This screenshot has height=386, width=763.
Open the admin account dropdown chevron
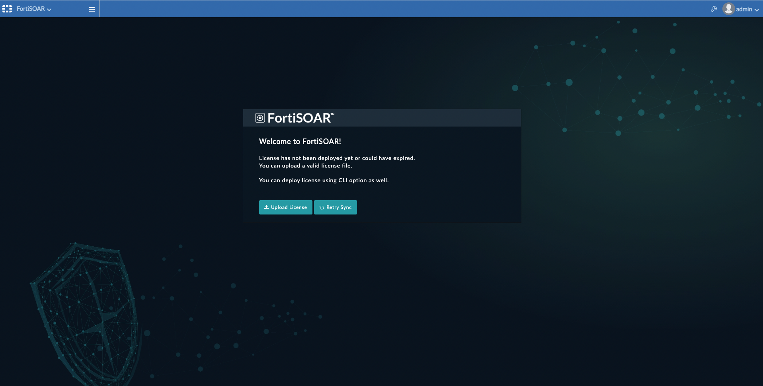pos(757,9)
